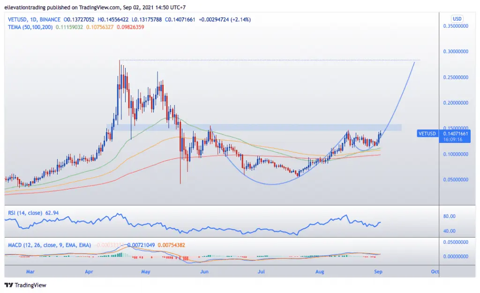Click the countdown timer 16:09:16

point(452,139)
